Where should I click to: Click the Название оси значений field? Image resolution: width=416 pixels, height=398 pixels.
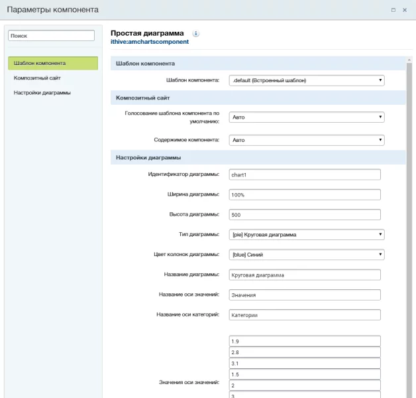pos(305,295)
